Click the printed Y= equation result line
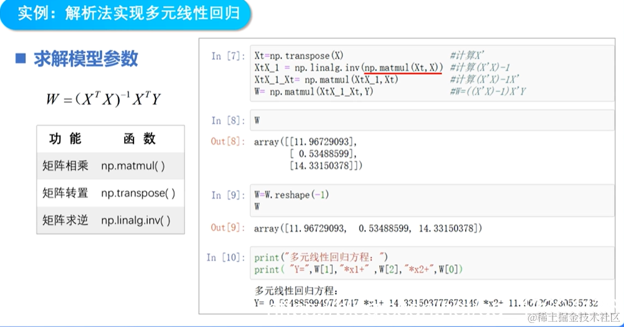 tap(426, 303)
